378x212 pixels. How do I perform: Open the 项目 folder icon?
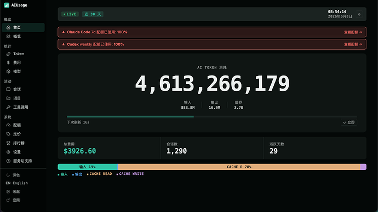click(8, 98)
